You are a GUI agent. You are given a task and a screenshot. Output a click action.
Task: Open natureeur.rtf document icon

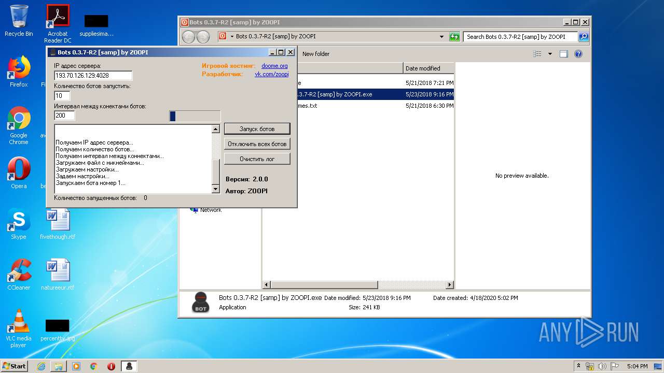58,275
